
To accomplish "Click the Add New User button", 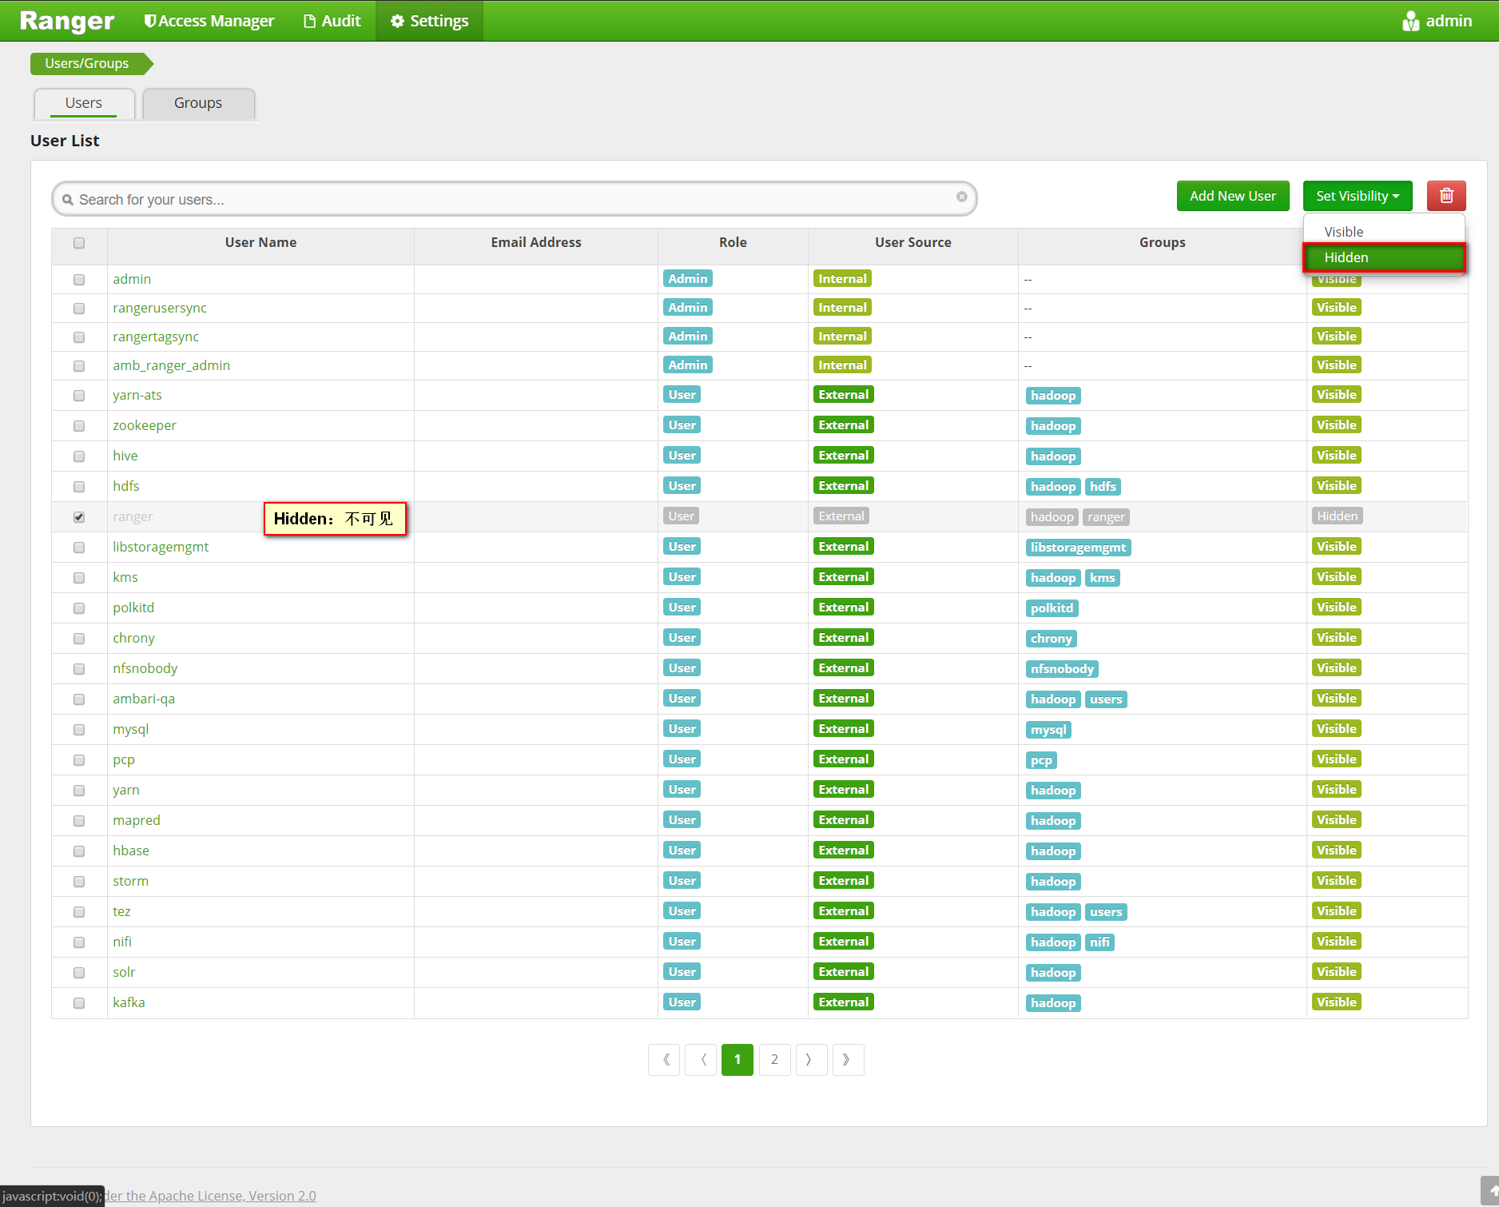I will pos(1232,196).
